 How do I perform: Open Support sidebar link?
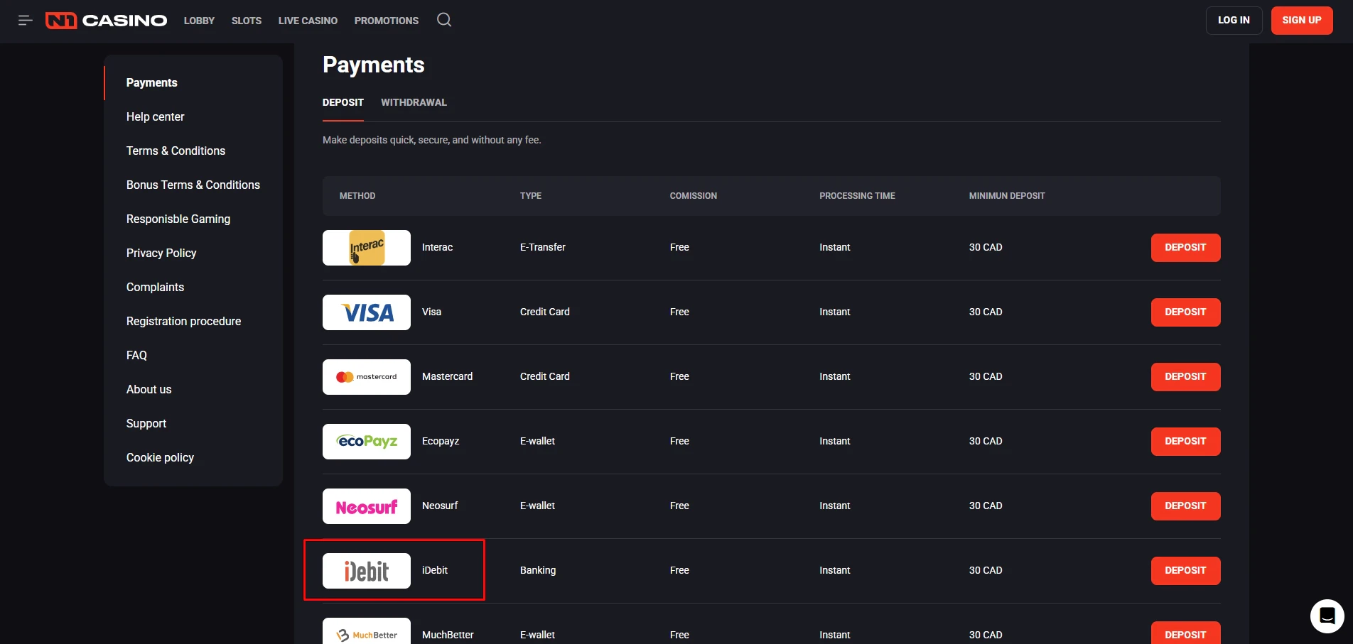click(x=146, y=424)
